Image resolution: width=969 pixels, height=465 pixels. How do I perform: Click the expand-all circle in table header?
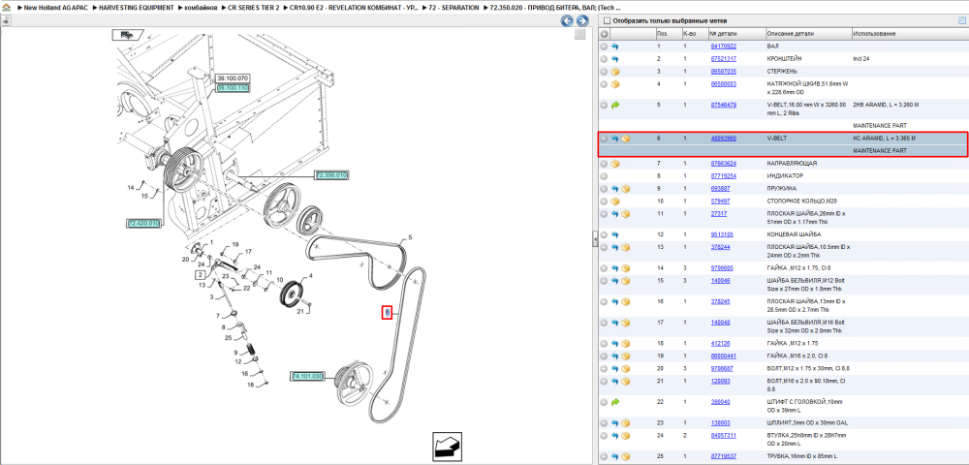(605, 34)
